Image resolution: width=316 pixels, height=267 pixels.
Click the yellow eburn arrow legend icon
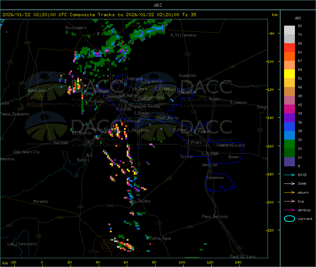point(289,193)
